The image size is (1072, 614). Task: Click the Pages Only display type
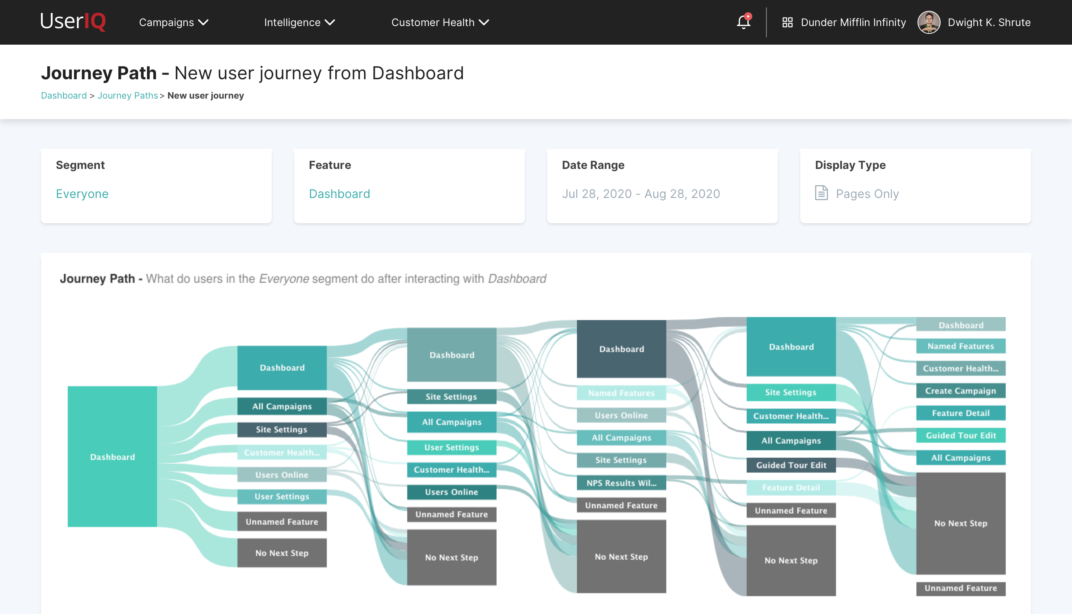(867, 194)
